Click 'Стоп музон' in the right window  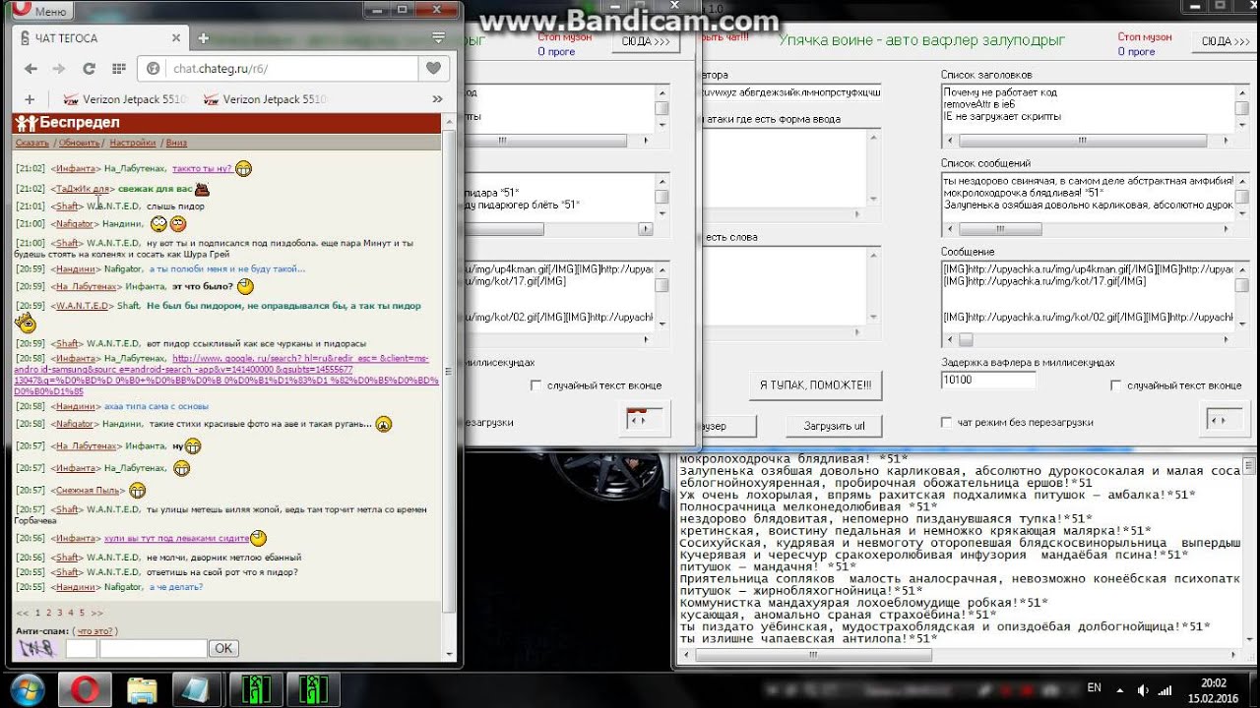pos(1145,36)
